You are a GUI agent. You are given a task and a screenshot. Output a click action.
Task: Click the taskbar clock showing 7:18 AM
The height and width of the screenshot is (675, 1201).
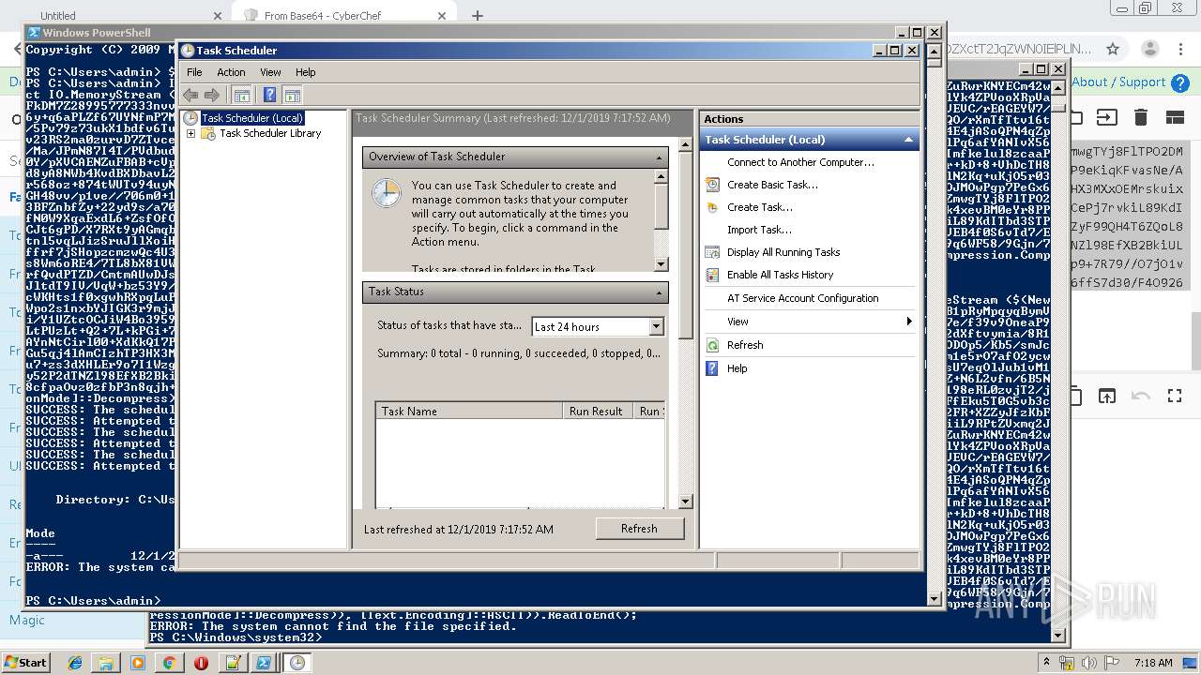(x=1153, y=663)
